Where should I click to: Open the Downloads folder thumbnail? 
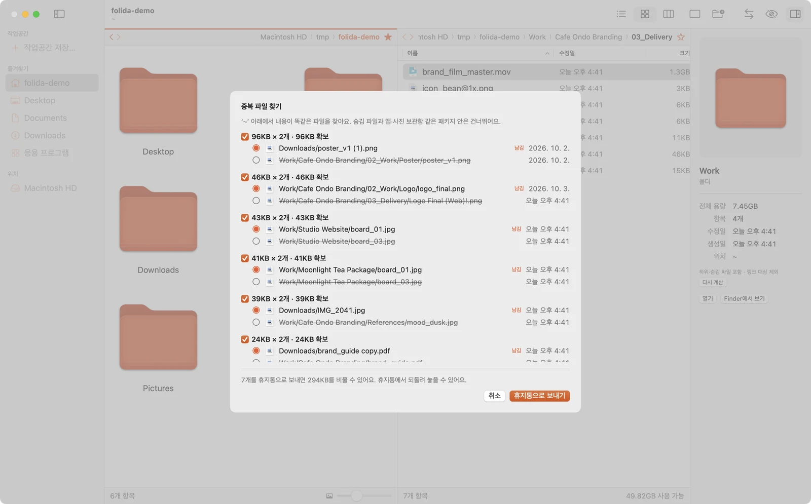click(x=158, y=219)
